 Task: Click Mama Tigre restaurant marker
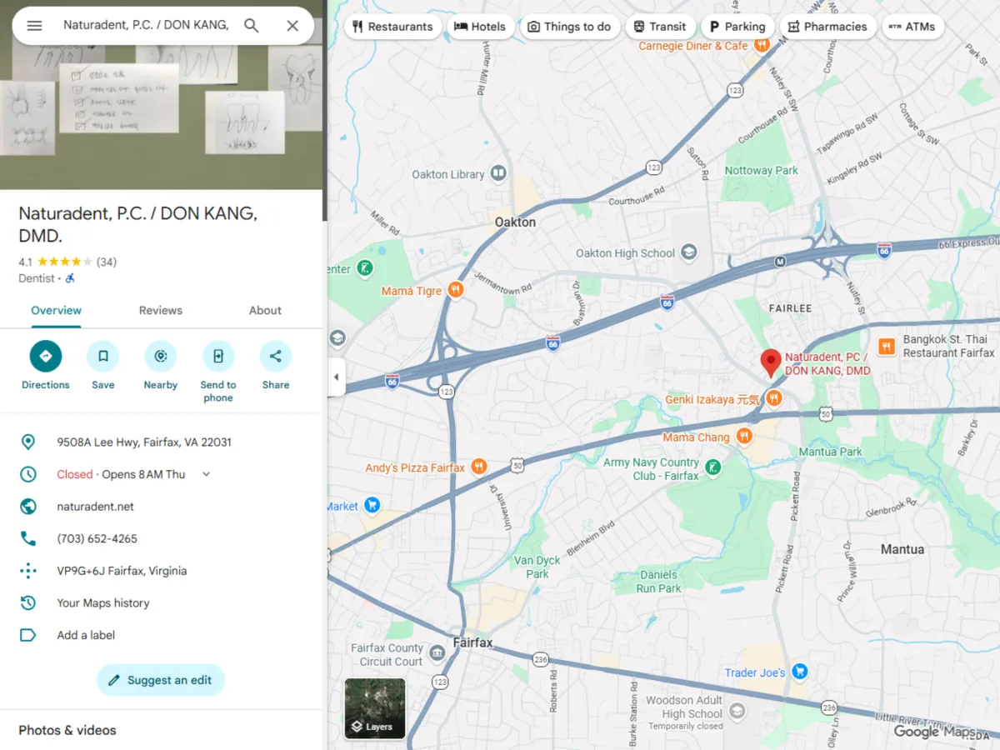(455, 291)
